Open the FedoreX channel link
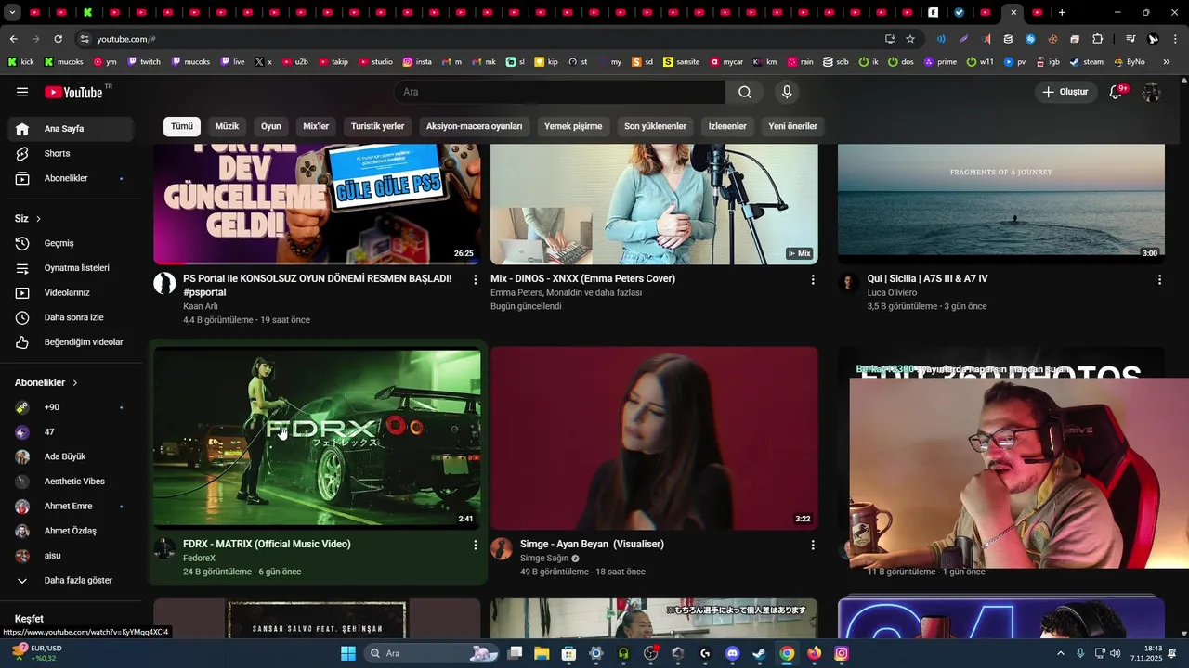The height and width of the screenshot is (668, 1189). tap(199, 559)
